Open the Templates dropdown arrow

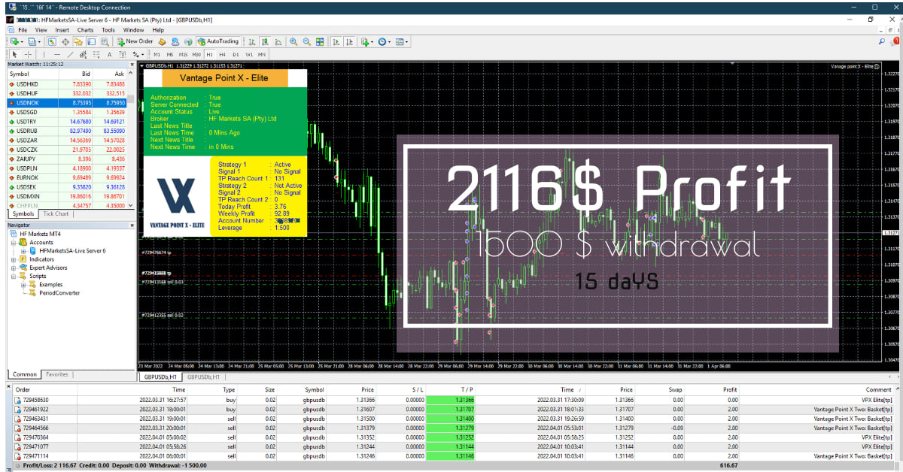[407, 41]
